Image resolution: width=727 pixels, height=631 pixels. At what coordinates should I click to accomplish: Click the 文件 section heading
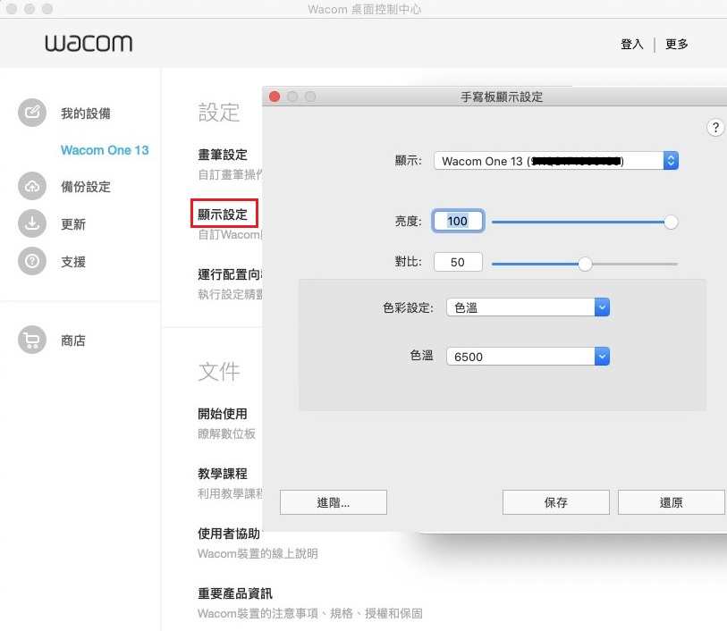point(219,372)
